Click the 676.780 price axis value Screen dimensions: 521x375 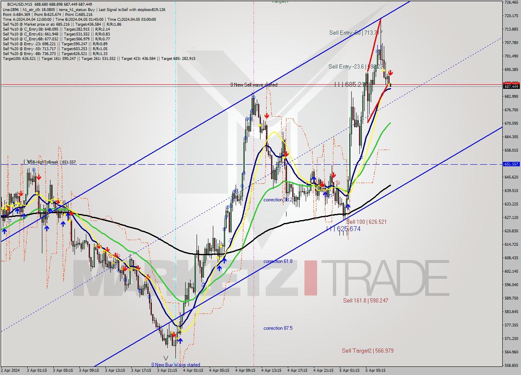tap(511, 110)
